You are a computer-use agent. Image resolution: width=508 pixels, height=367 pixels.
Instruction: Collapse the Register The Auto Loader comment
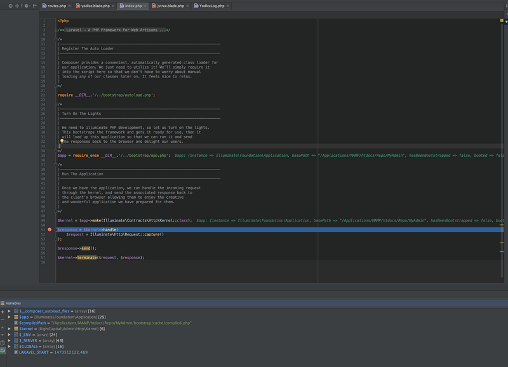pyautogui.click(x=56, y=39)
